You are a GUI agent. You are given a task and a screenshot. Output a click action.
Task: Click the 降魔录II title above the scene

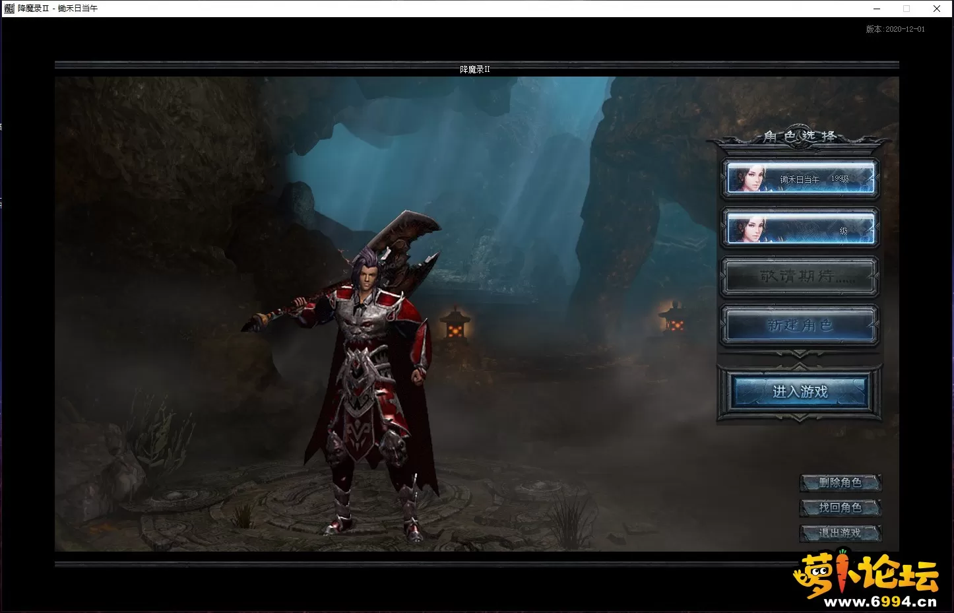475,69
